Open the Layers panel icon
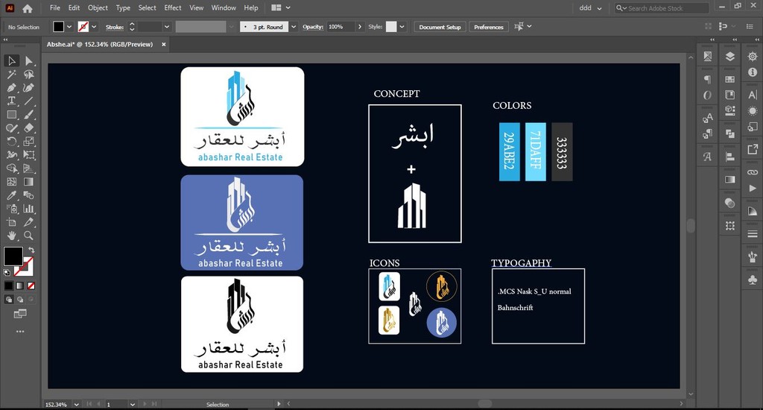 tap(730, 57)
